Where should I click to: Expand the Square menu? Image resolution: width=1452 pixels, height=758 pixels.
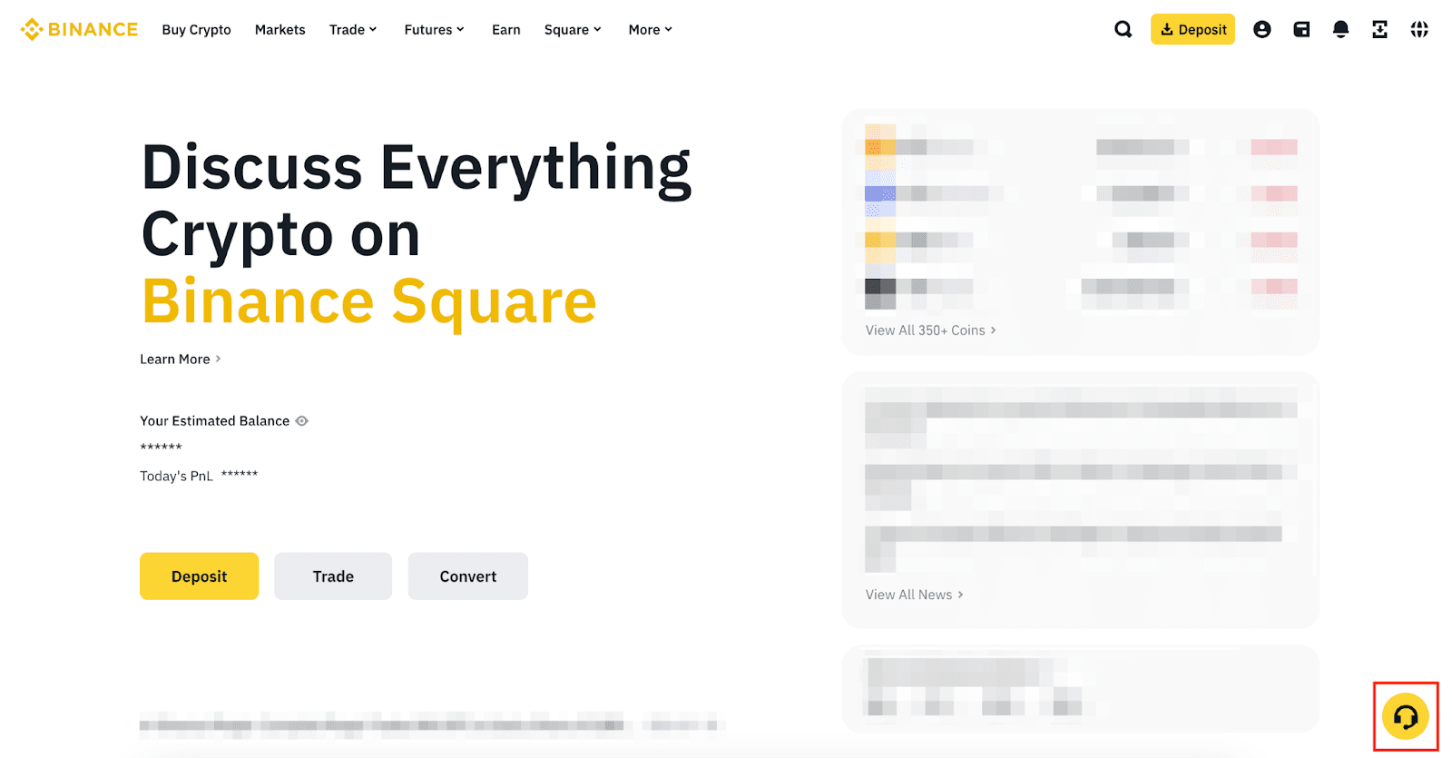(573, 30)
